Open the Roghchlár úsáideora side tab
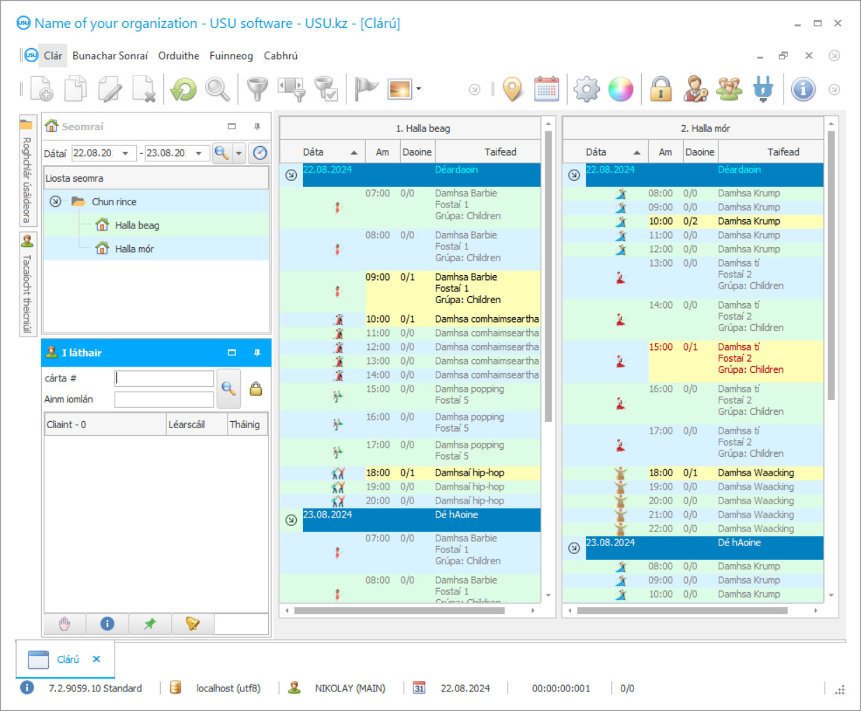 coord(27,171)
